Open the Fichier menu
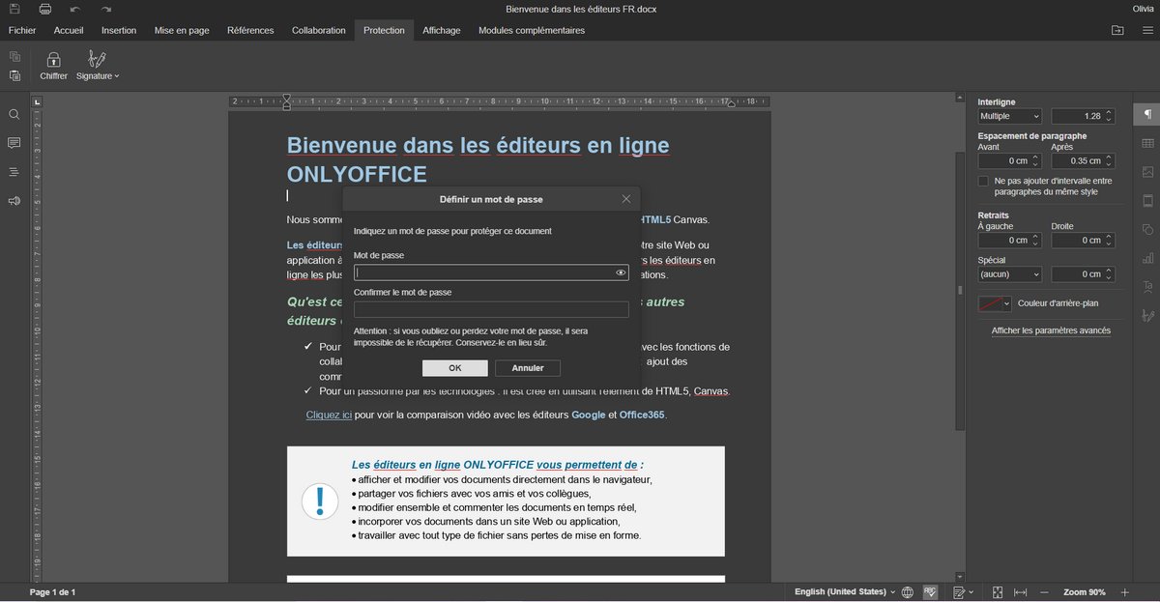 point(22,30)
